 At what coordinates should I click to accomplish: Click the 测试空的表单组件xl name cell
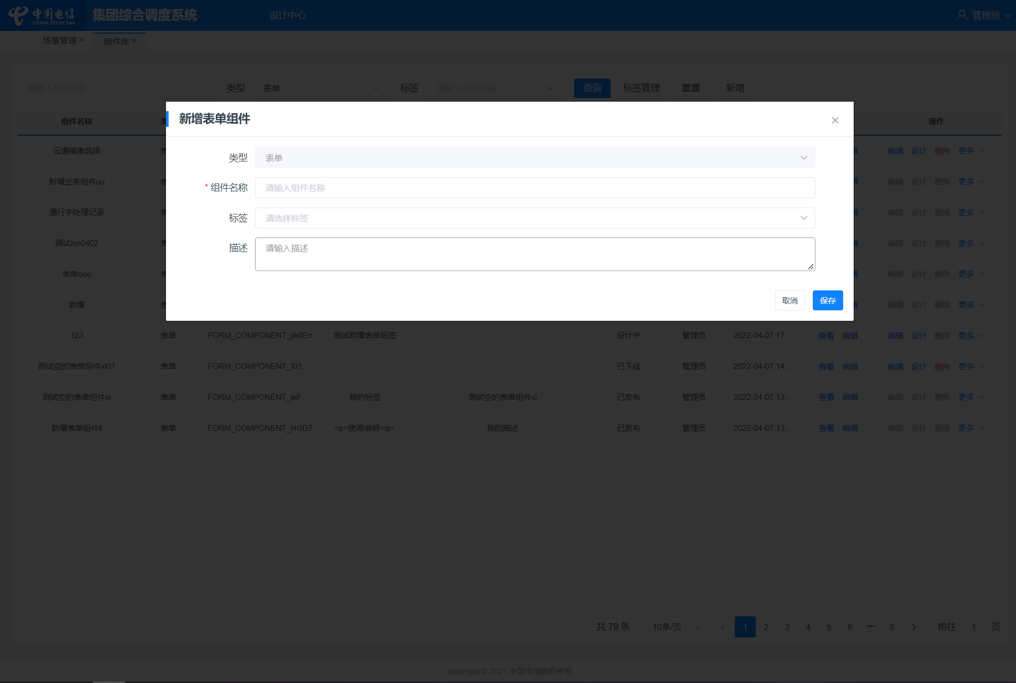coord(76,397)
